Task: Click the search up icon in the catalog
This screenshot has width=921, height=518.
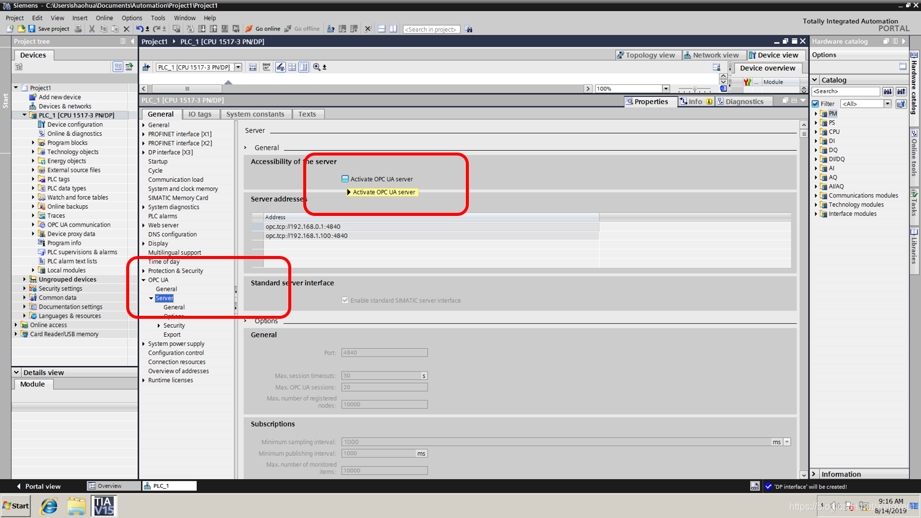Action: click(901, 92)
